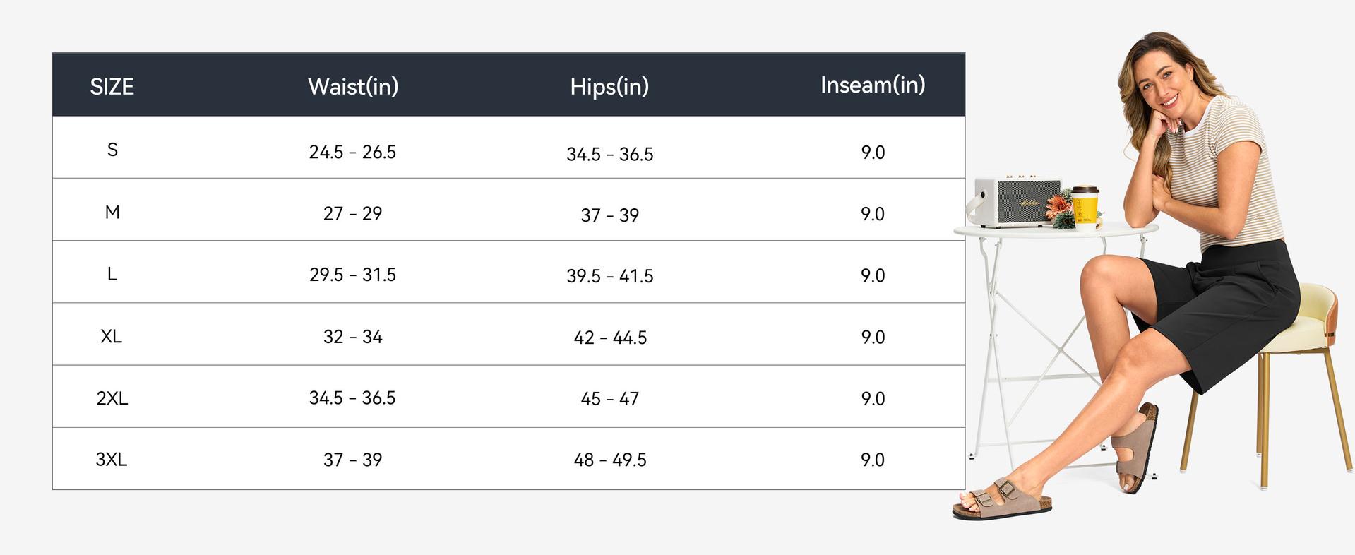
Task: Select the XL size row label
Action: coord(112,336)
